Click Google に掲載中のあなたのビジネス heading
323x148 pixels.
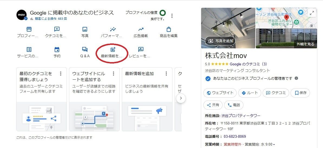coord(72,13)
